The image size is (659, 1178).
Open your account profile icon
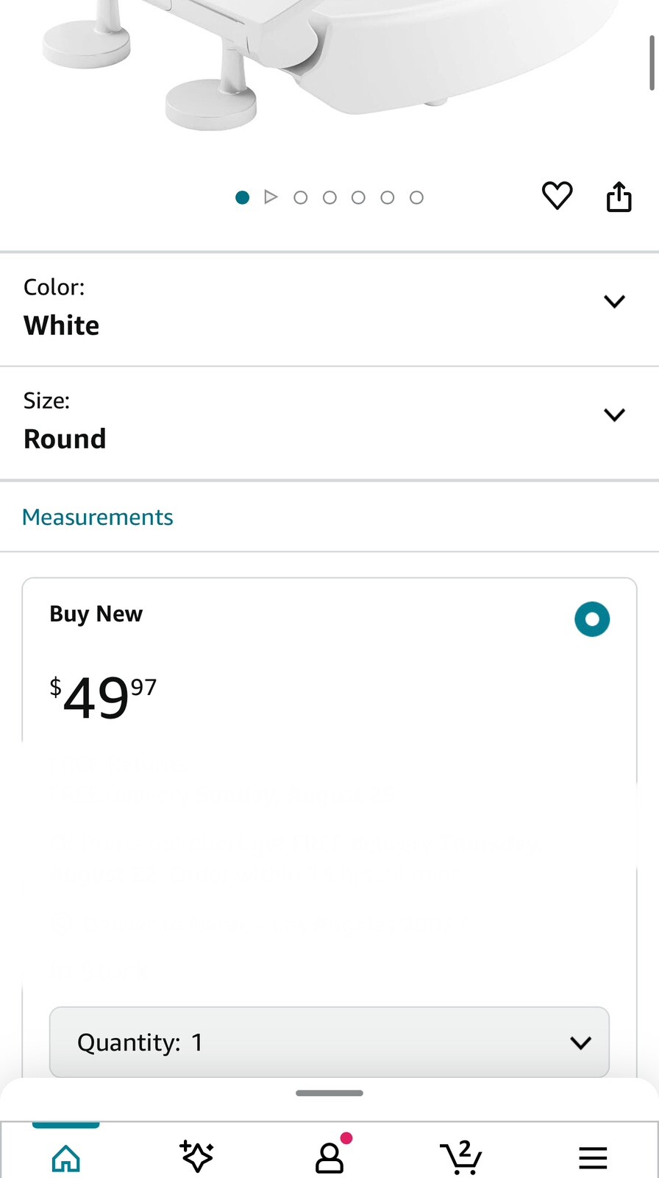[x=329, y=1156]
